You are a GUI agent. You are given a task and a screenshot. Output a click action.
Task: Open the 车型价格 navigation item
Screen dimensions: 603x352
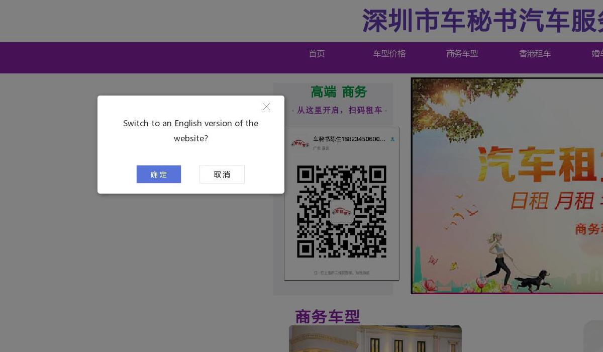coord(389,54)
